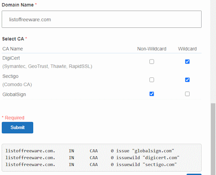This screenshot has height=175, width=216.
Task: Disable the Sectigo Wildcard checkbox
Action: tap(187, 80)
